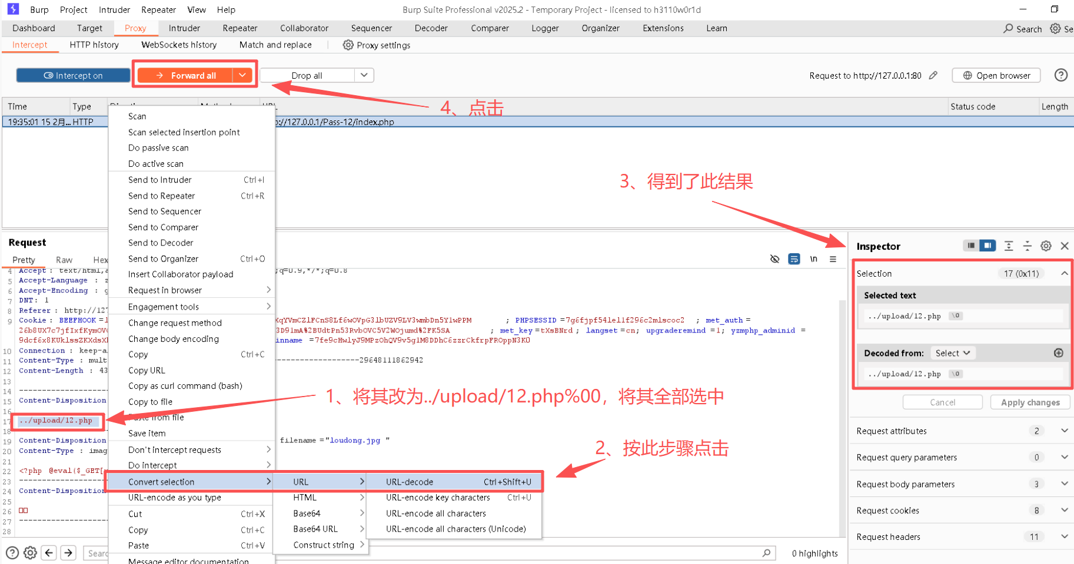Screen dimensions: 1074x564
Task: Click the Drop all button
Action: [x=307, y=75]
